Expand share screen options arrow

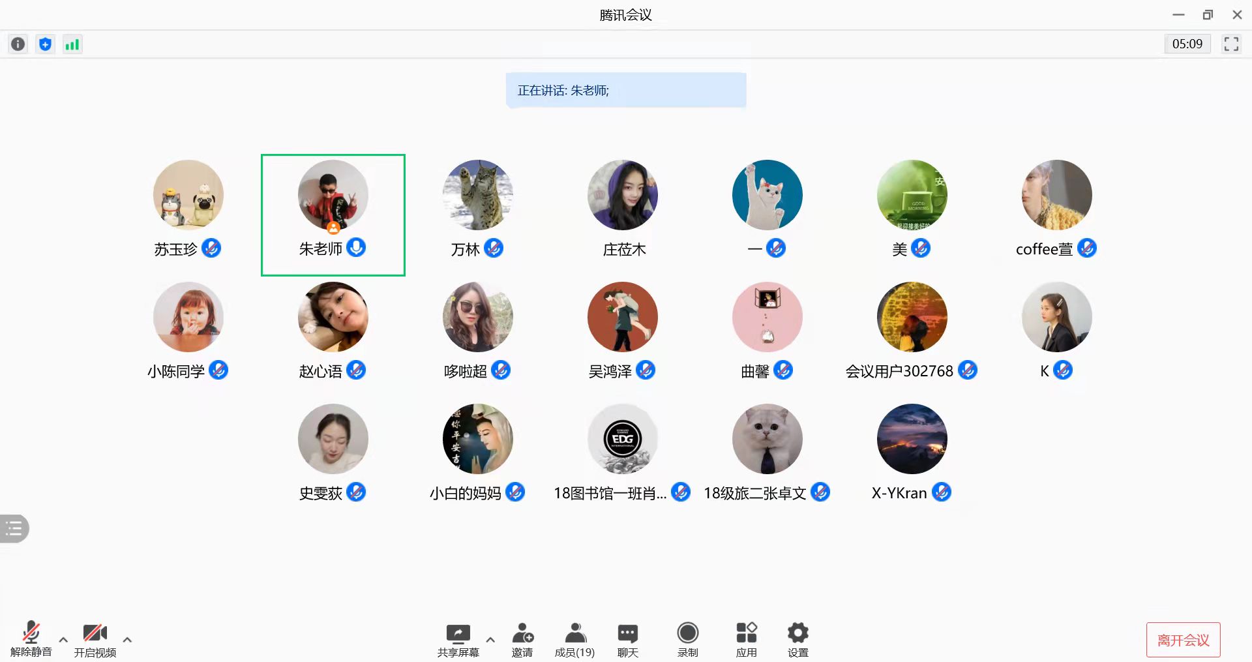pyautogui.click(x=490, y=640)
